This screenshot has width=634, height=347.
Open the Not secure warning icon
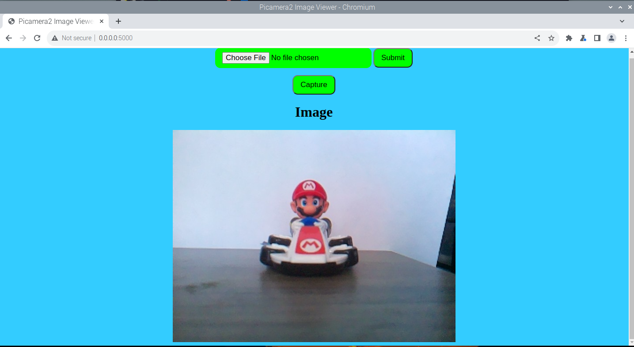tap(55, 38)
